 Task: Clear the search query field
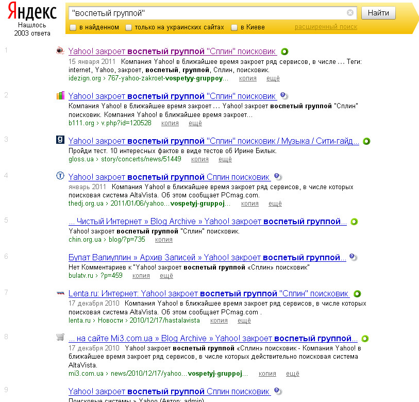point(350,12)
